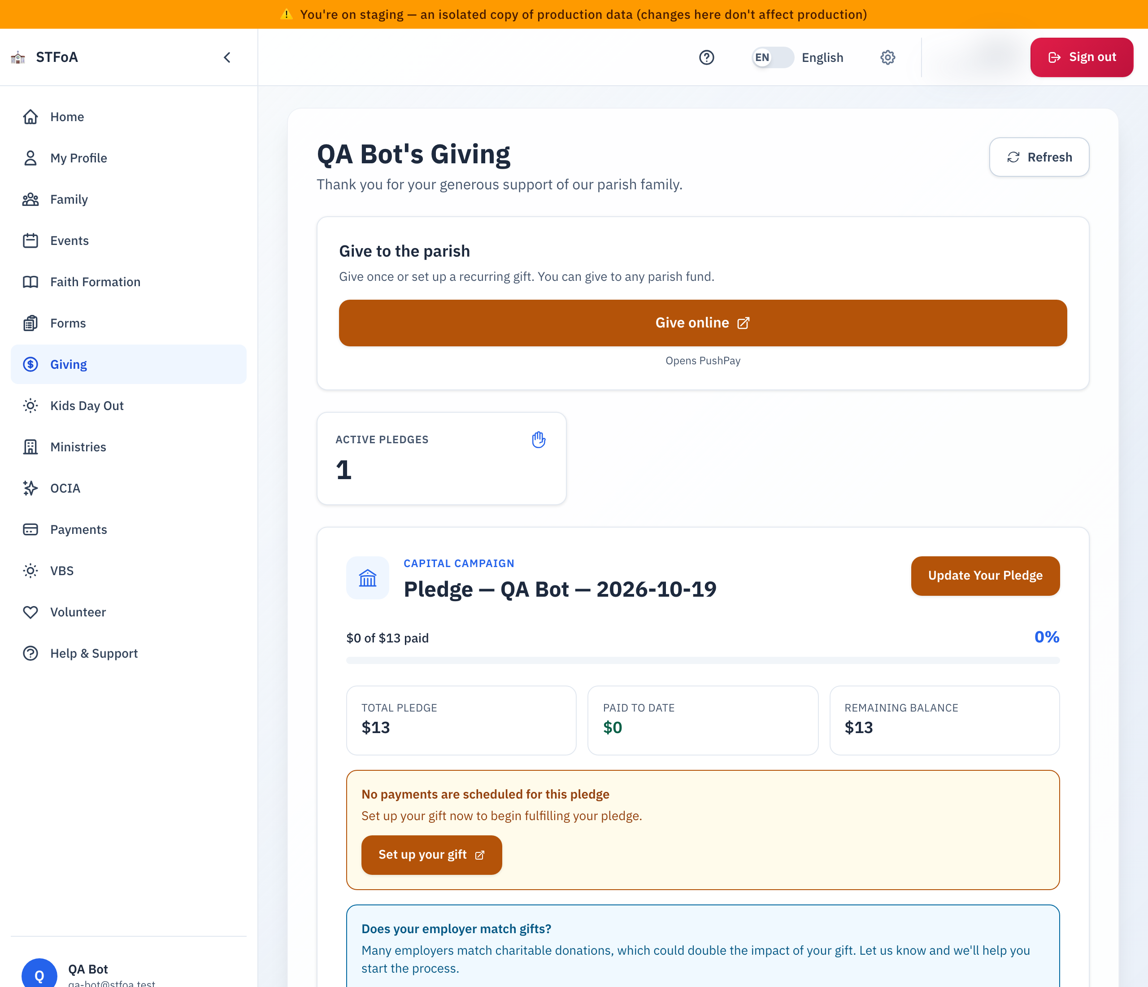
Task: Click the Ministries building icon
Action: coord(30,447)
